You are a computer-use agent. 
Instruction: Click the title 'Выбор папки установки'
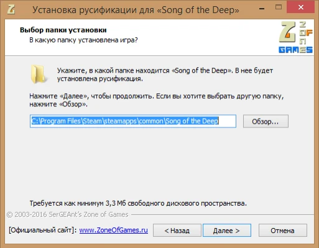coord(63,30)
